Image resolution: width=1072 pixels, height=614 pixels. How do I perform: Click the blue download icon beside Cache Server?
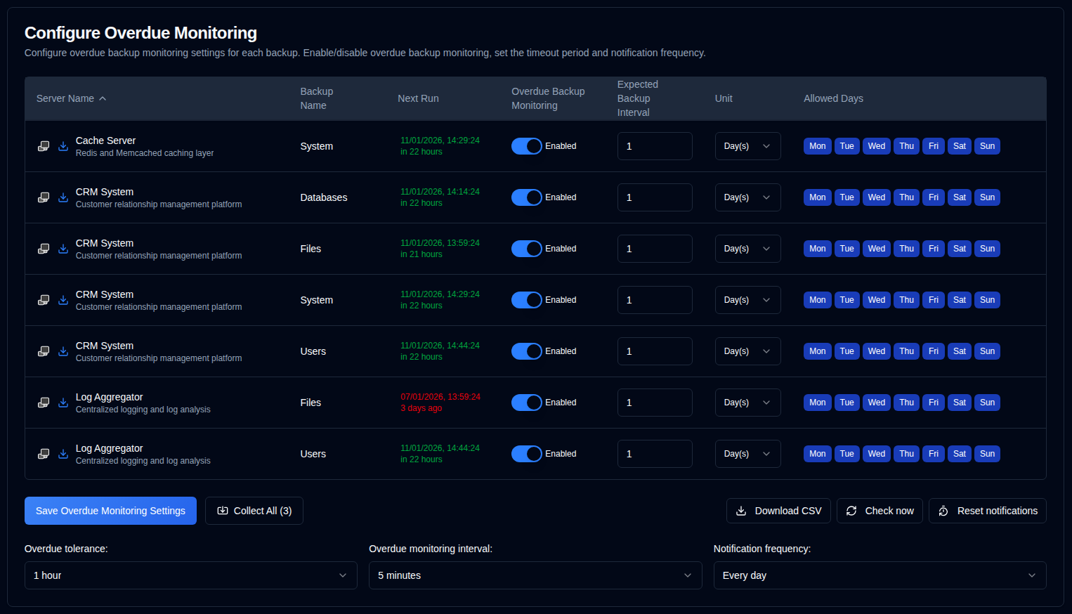tap(63, 146)
